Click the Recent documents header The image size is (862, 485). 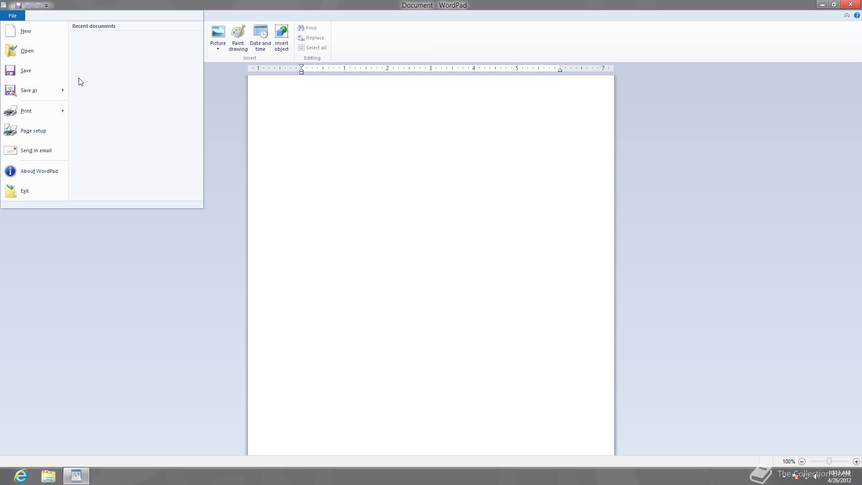coord(94,26)
